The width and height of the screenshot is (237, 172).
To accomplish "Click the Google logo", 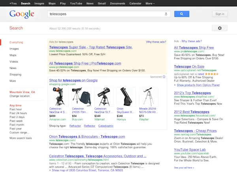I will click(x=22, y=14).
